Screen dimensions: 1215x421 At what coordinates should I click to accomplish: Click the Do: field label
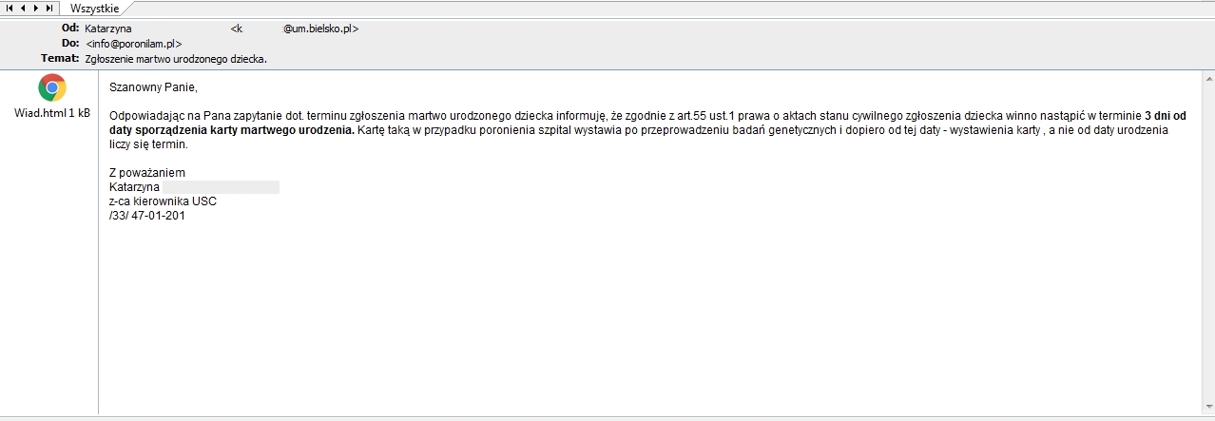click(x=70, y=44)
